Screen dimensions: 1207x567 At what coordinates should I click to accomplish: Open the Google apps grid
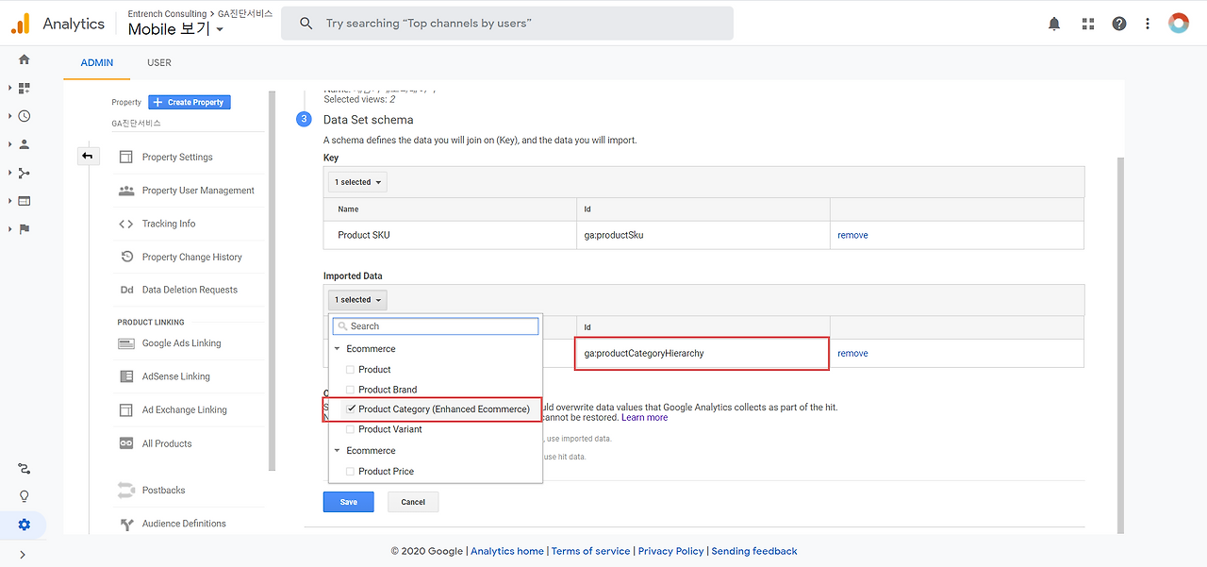click(1087, 24)
